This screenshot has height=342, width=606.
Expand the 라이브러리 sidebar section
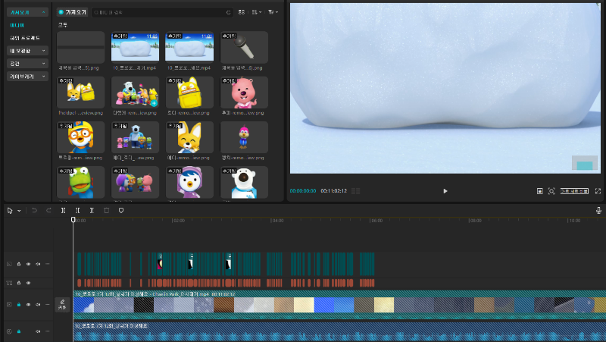coord(27,77)
